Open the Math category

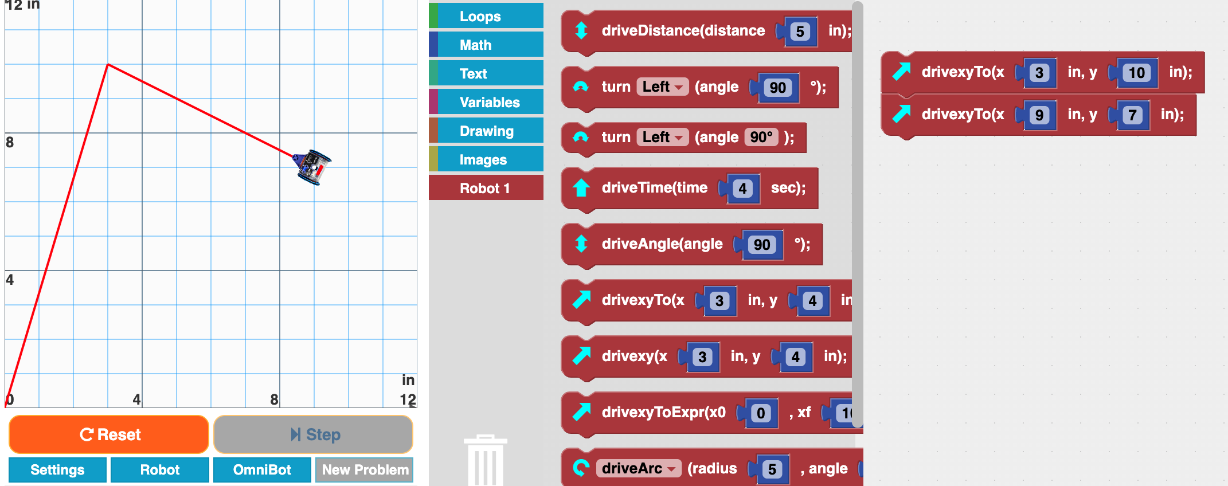pyautogui.click(x=486, y=45)
